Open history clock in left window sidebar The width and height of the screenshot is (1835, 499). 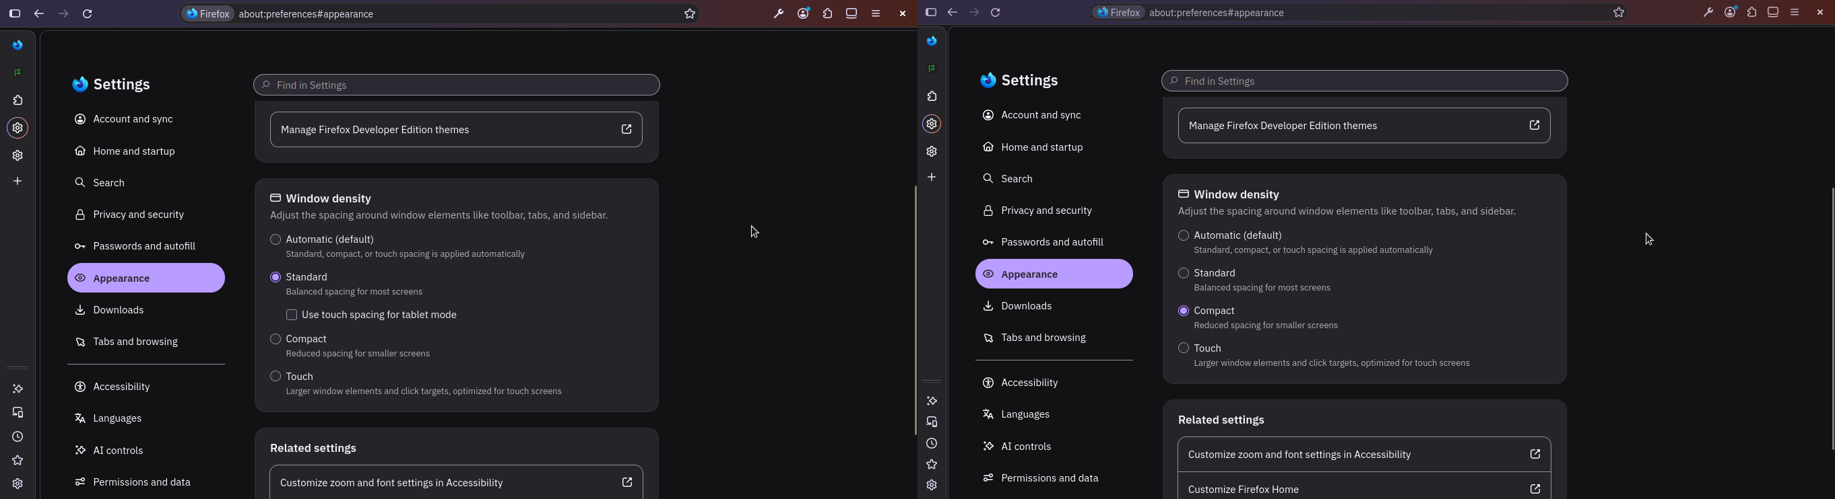(18, 437)
